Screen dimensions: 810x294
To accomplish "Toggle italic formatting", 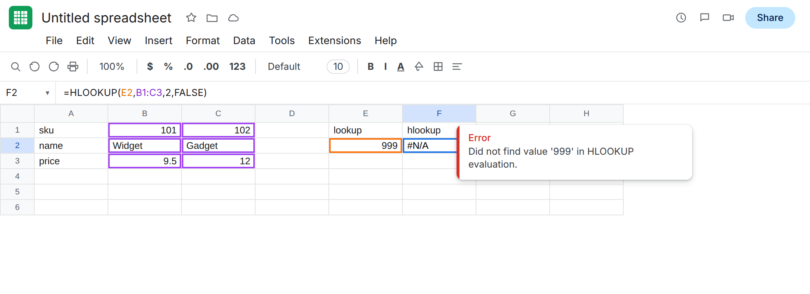I will click(x=385, y=67).
